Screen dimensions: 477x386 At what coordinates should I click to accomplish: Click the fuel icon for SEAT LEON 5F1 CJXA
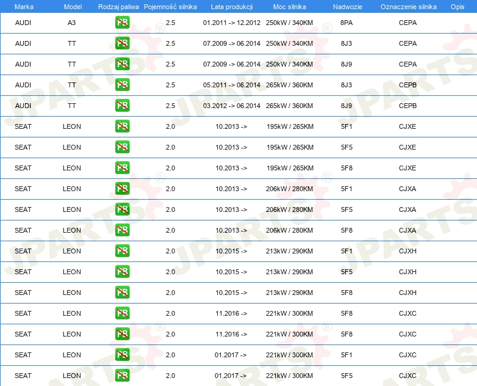tap(122, 189)
